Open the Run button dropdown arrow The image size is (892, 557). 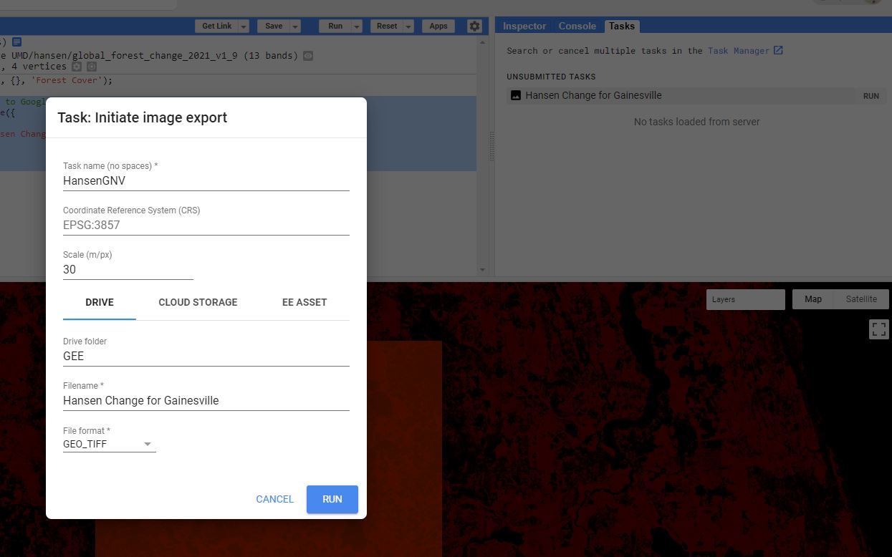357,26
